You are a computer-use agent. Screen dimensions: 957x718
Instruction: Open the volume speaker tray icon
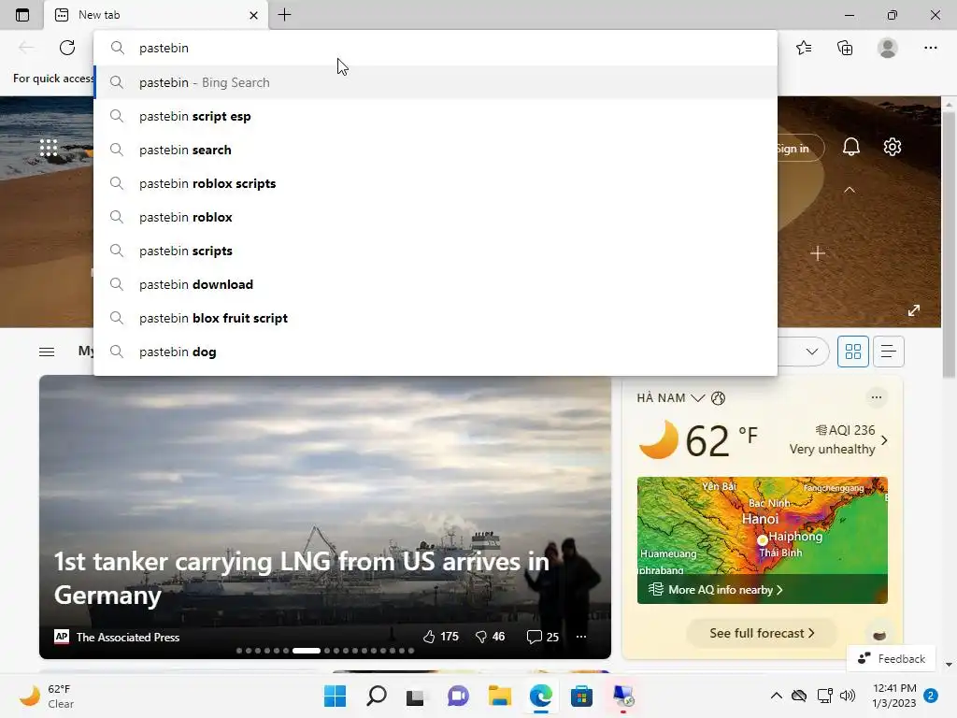click(847, 696)
